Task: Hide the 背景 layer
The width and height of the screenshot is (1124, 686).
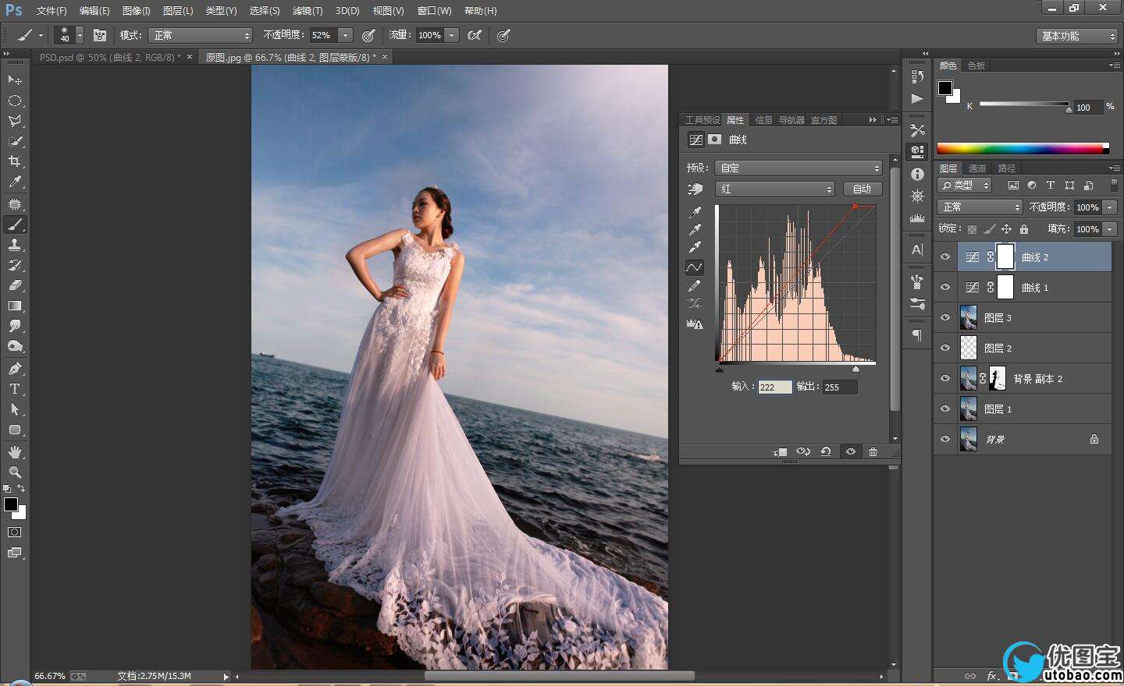Action: pos(945,440)
